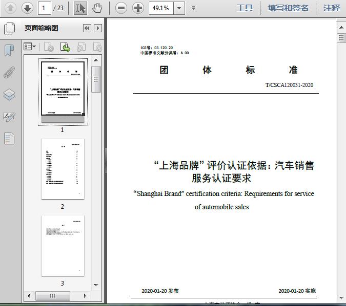Viewport: 346px width, 306px height.
Task: Click the rotate page clockwise icon
Action: pos(97,47)
